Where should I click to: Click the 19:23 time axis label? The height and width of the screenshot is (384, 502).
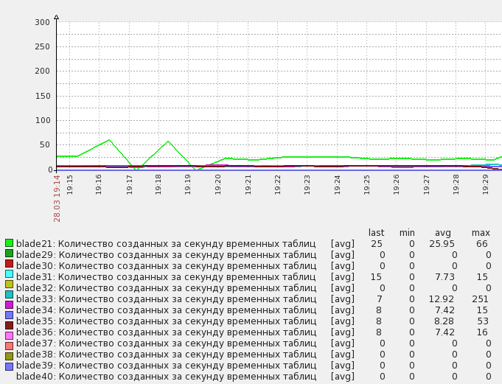(307, 185)
